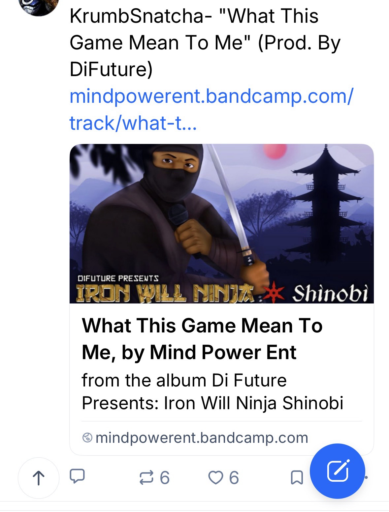Click the like count number 6
Viewport: 389px width, 512px height.
(234, 477)
